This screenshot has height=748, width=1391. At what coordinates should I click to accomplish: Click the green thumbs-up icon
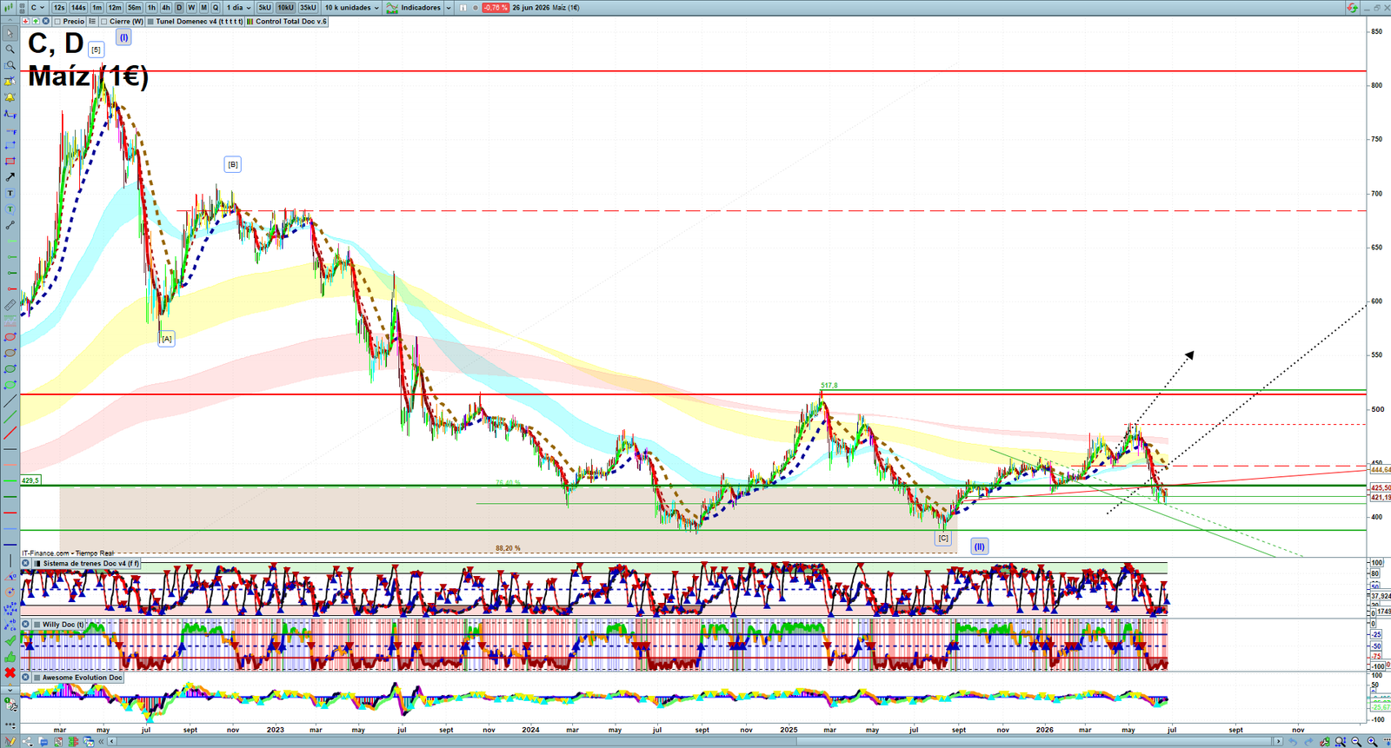[10, 657]
